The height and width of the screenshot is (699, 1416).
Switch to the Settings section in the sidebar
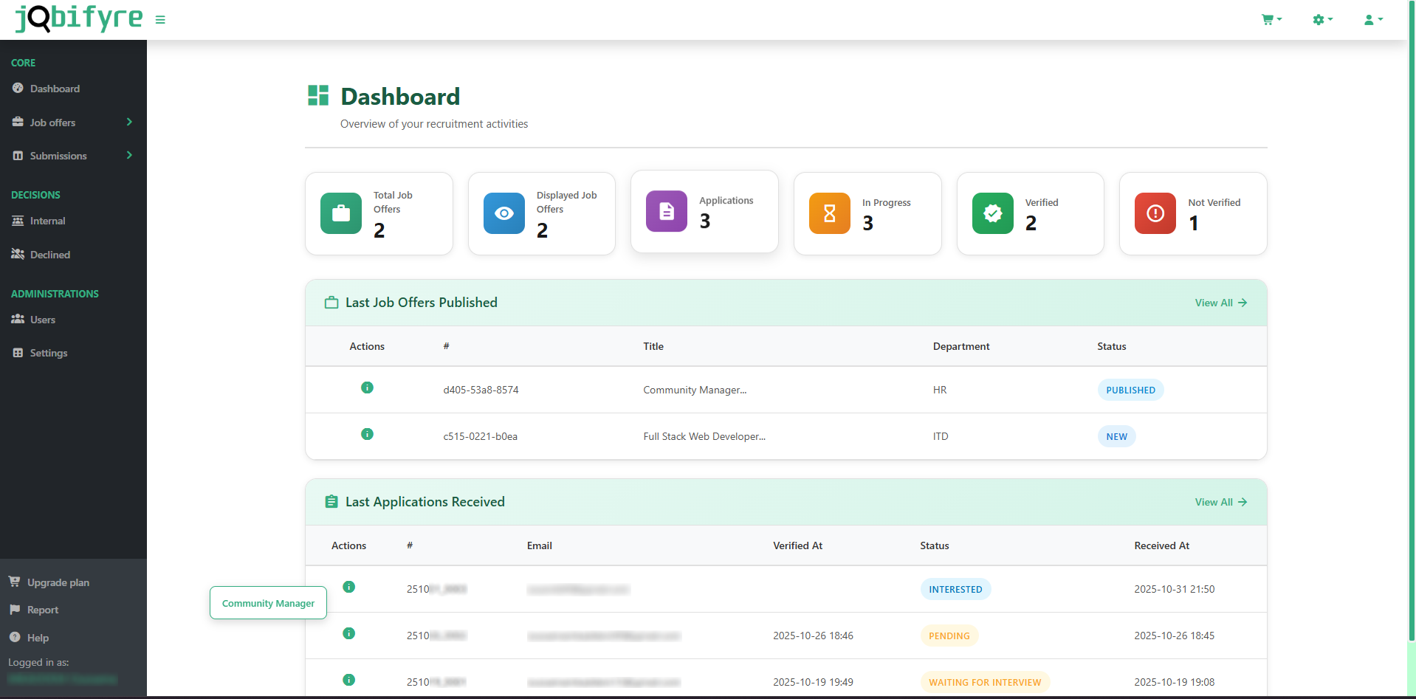(x=48, y=353)
